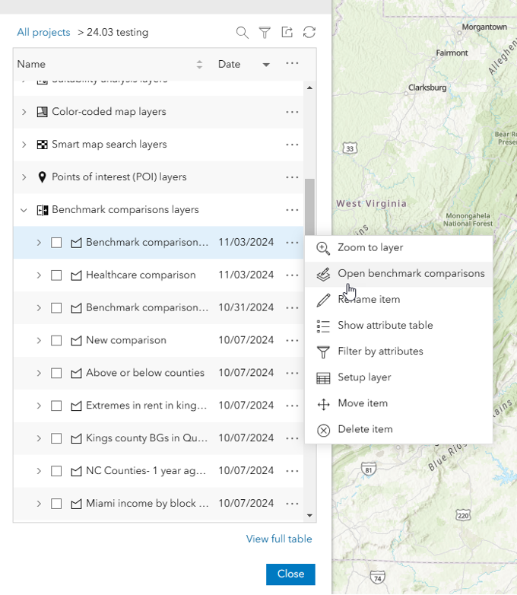Open more options for Healthcare comparison
Viewport: 517px width, 595px height.
coord(292,275)
